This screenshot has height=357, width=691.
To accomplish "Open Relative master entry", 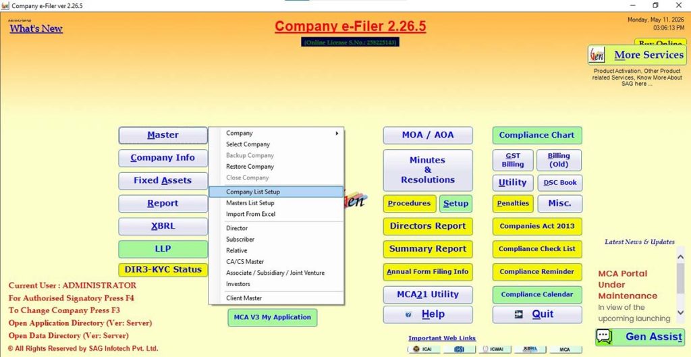I will click(276, 250).
